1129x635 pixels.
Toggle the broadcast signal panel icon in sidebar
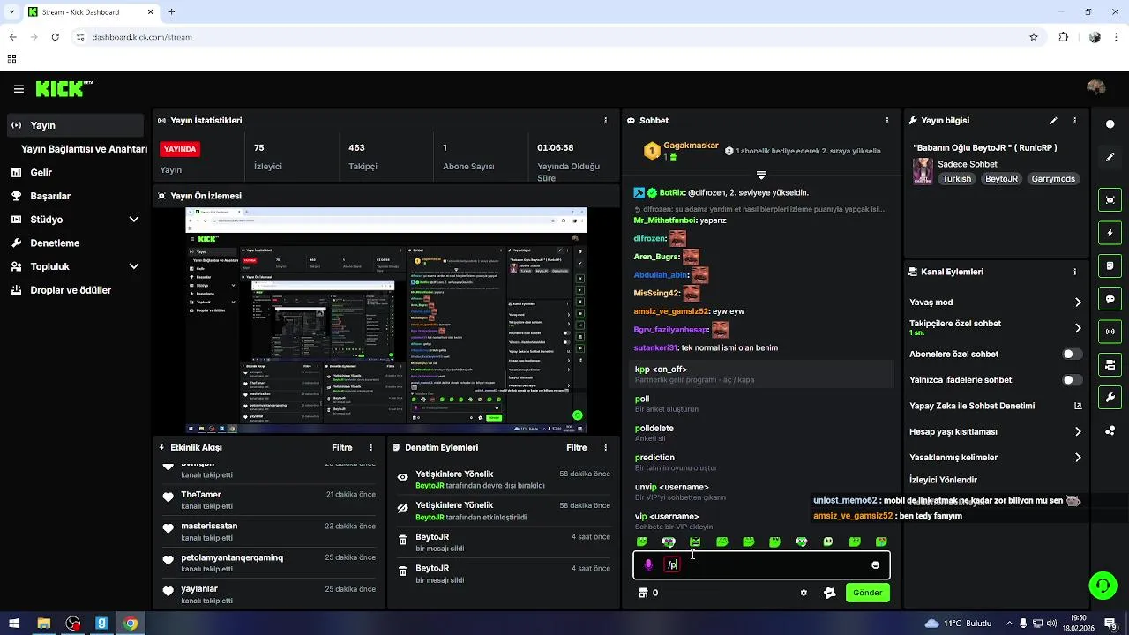pyautogui.click(x=1110, y=332)
